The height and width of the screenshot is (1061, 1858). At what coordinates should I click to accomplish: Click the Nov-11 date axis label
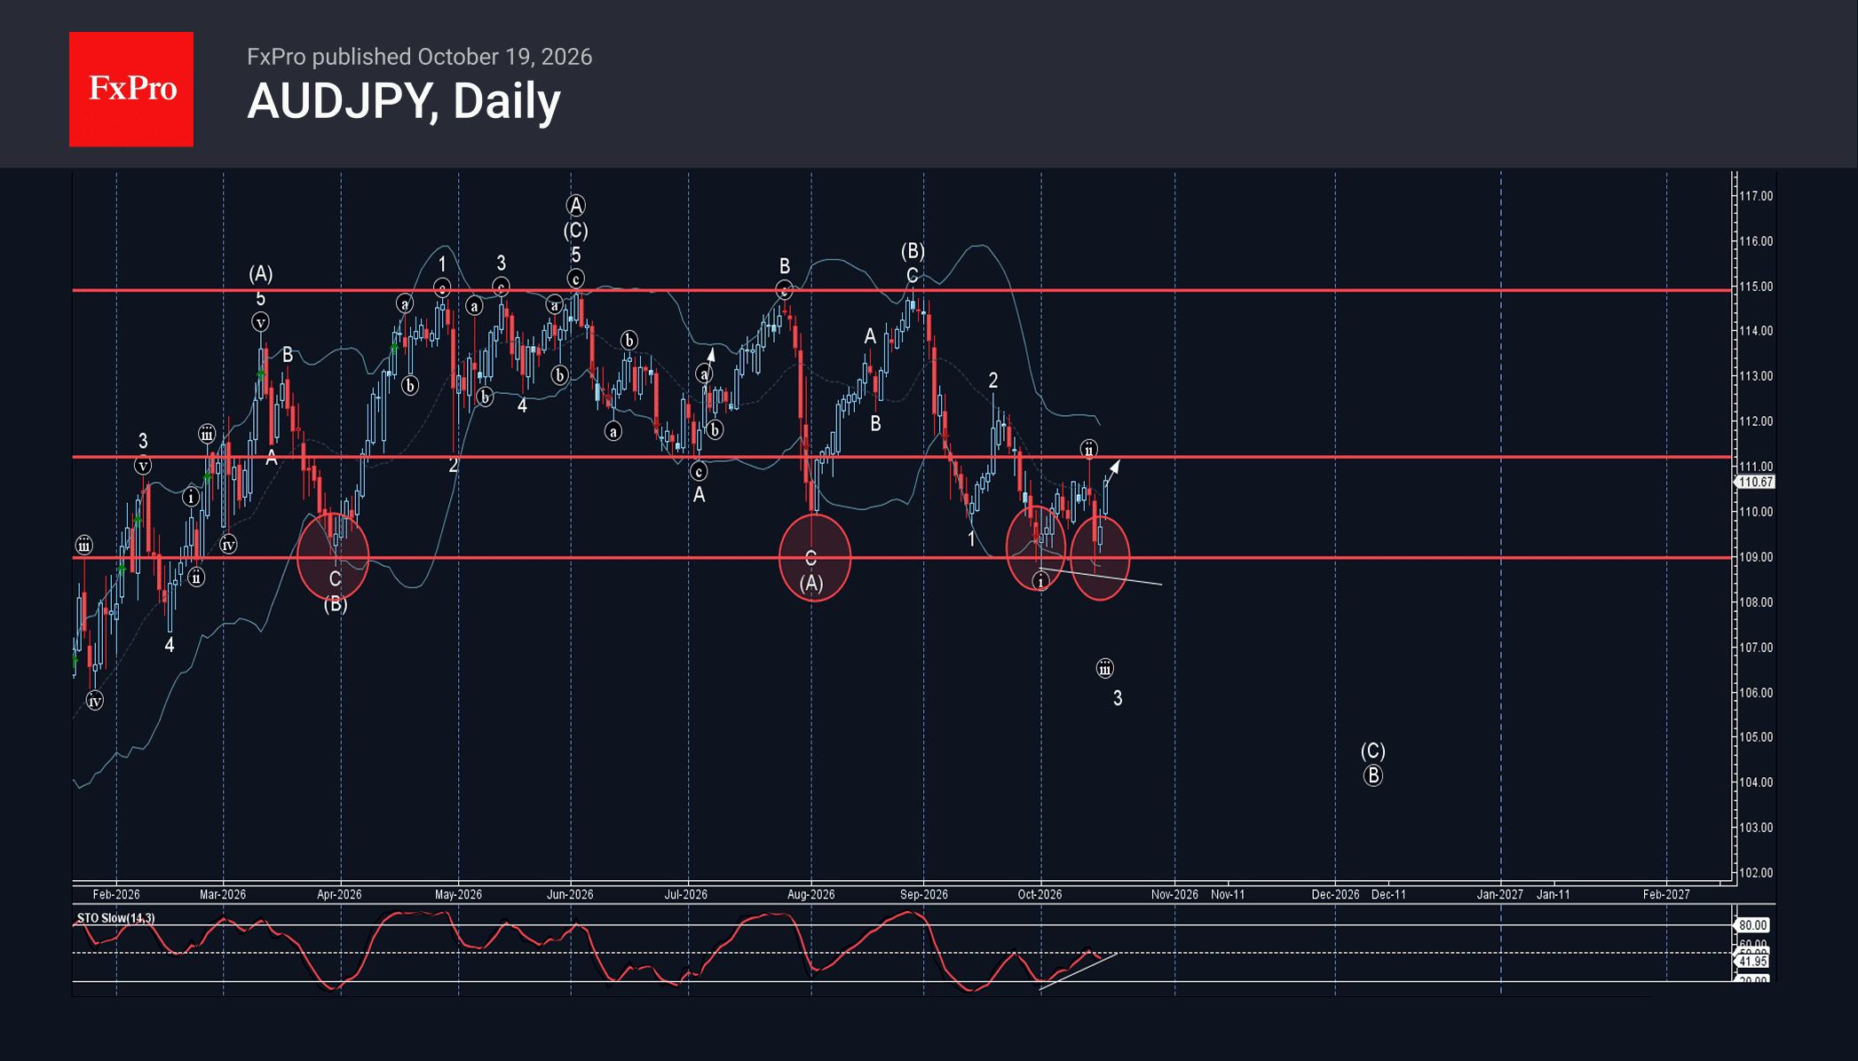pyautogui.click(x=1228, y=894)
